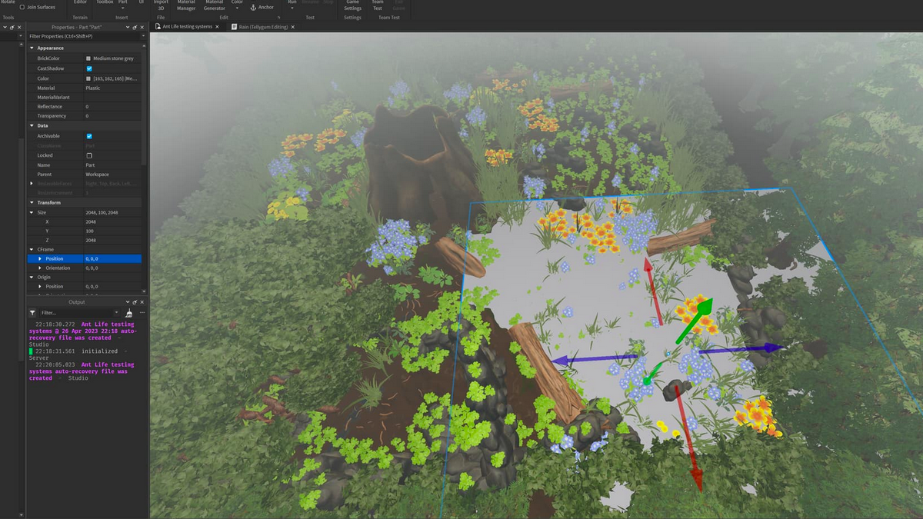
Task: Enable the Locked checkbox
Action: pos(89,155)
